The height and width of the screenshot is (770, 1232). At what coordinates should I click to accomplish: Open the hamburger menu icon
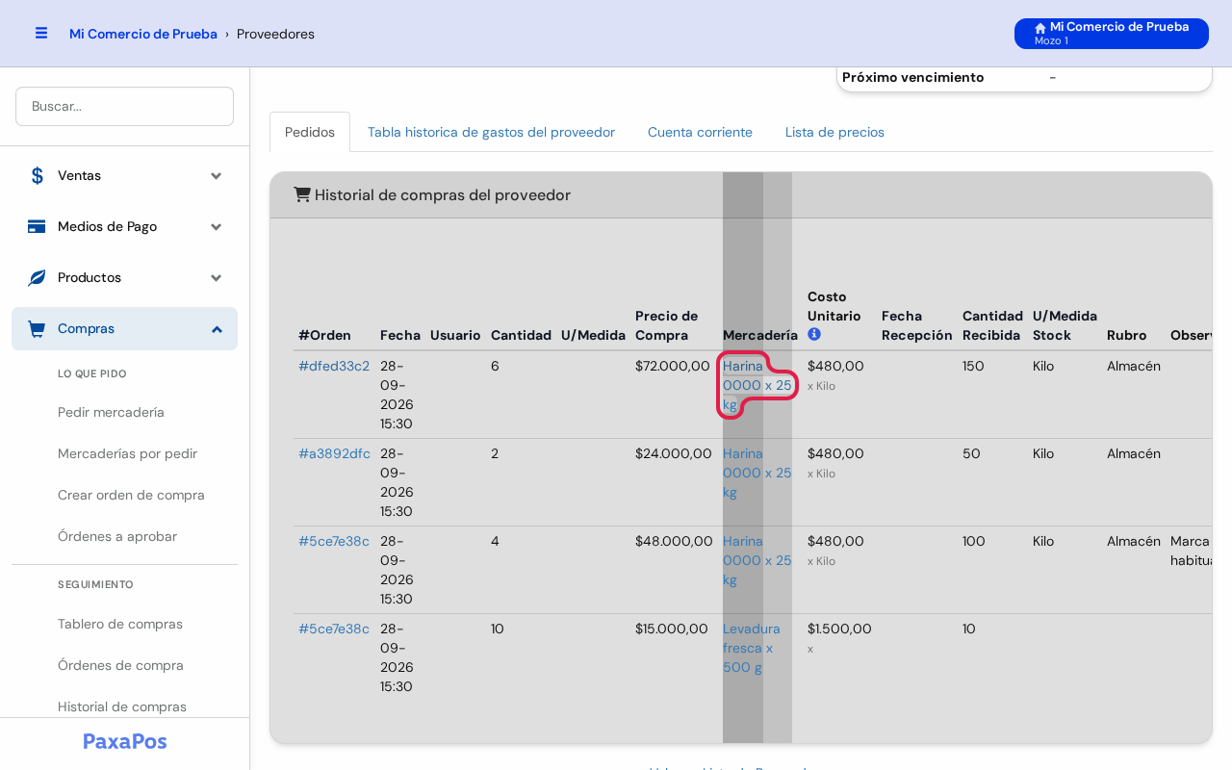coord(41,33)
